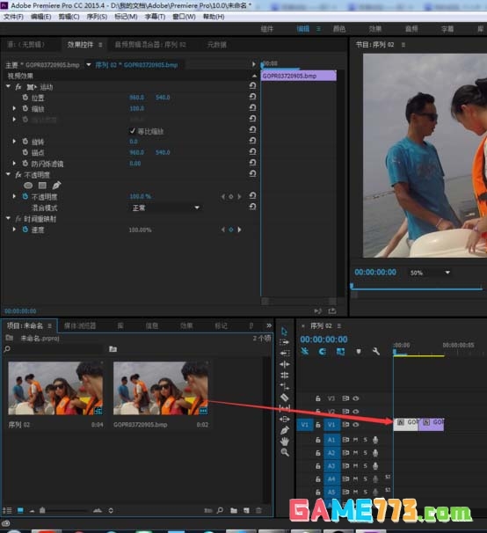
Task: Collapse the 运动 motion effect group
Action: pos(8,87)
